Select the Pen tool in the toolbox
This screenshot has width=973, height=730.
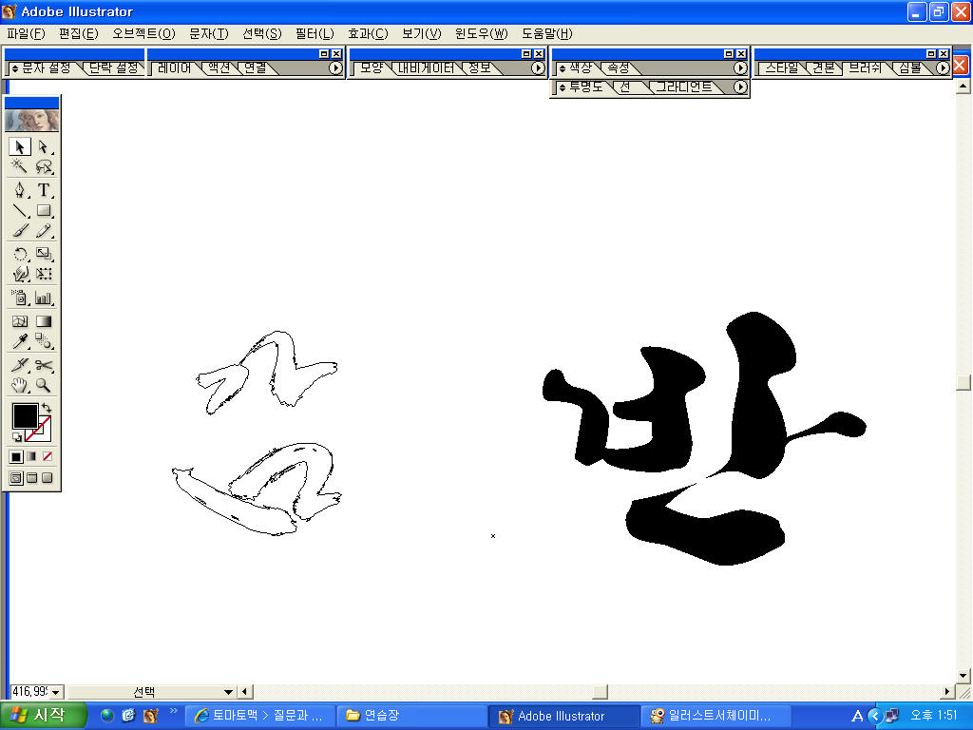point(20,189)
